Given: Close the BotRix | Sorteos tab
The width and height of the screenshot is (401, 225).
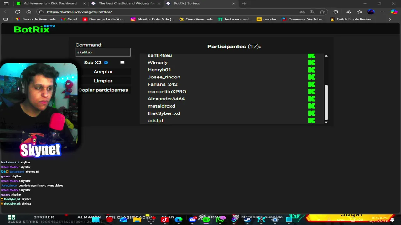Looking at the screenshot, I should (234, 3).
